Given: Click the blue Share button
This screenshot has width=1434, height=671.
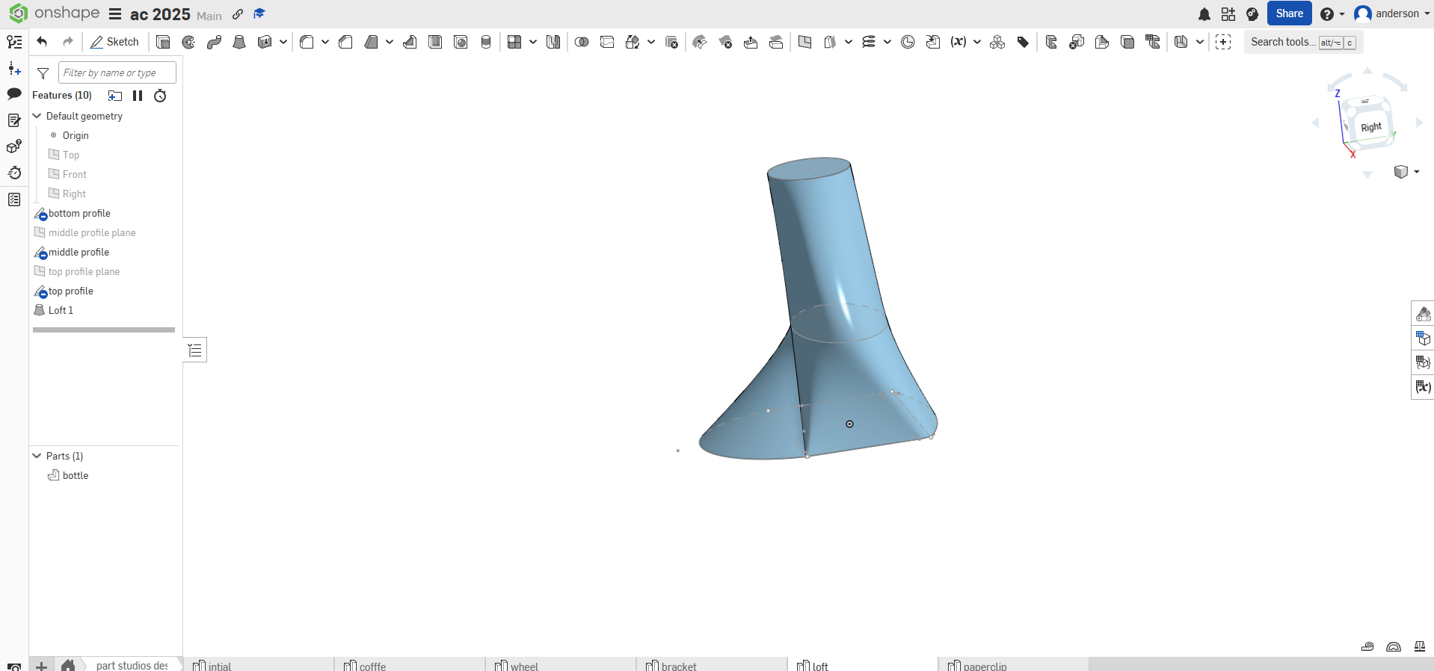Looking at the screenshot, I should click(x=1289, y=13).
